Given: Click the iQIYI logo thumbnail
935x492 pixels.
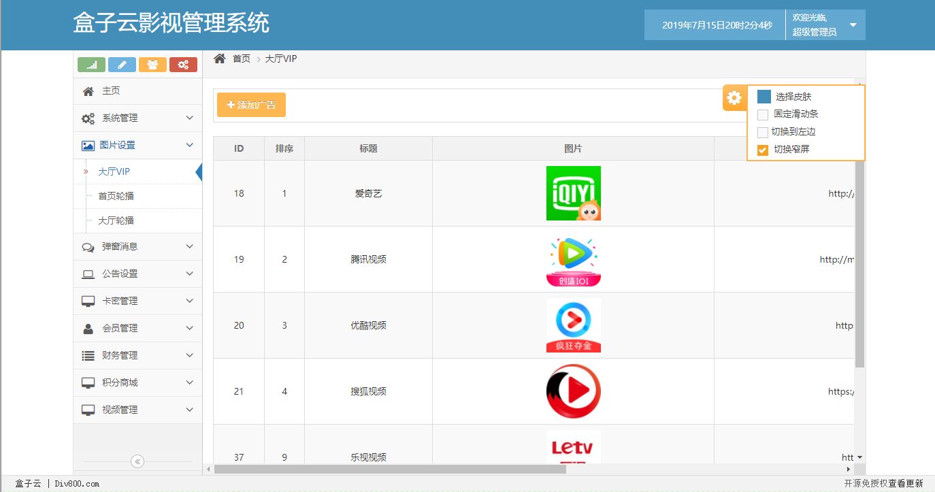Looking at the screenshot, I should (573, 193).
